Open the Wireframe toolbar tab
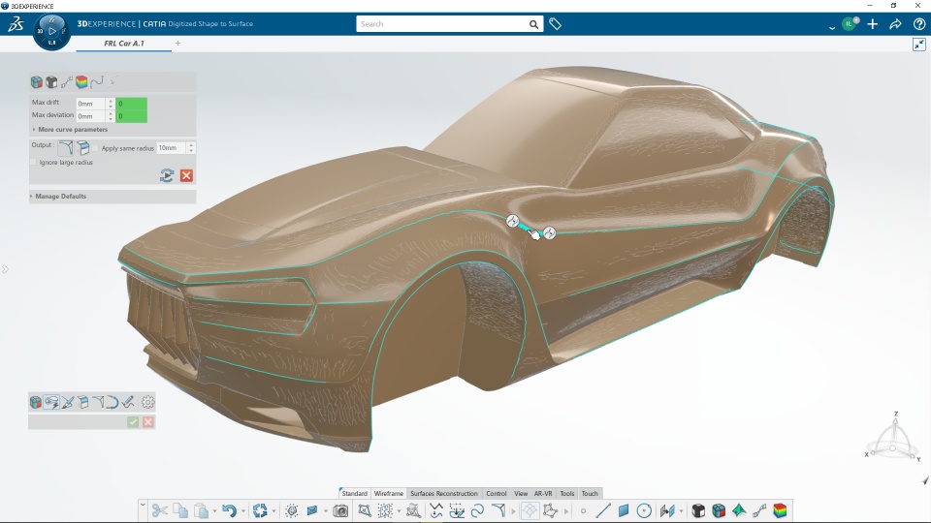This screenshot has width=931, height=523. click(389, 493)
